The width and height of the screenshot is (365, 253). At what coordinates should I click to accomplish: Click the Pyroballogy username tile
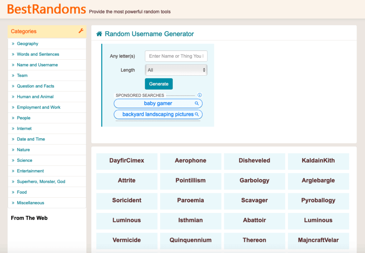(318, 201)
